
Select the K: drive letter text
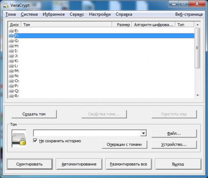16,61
